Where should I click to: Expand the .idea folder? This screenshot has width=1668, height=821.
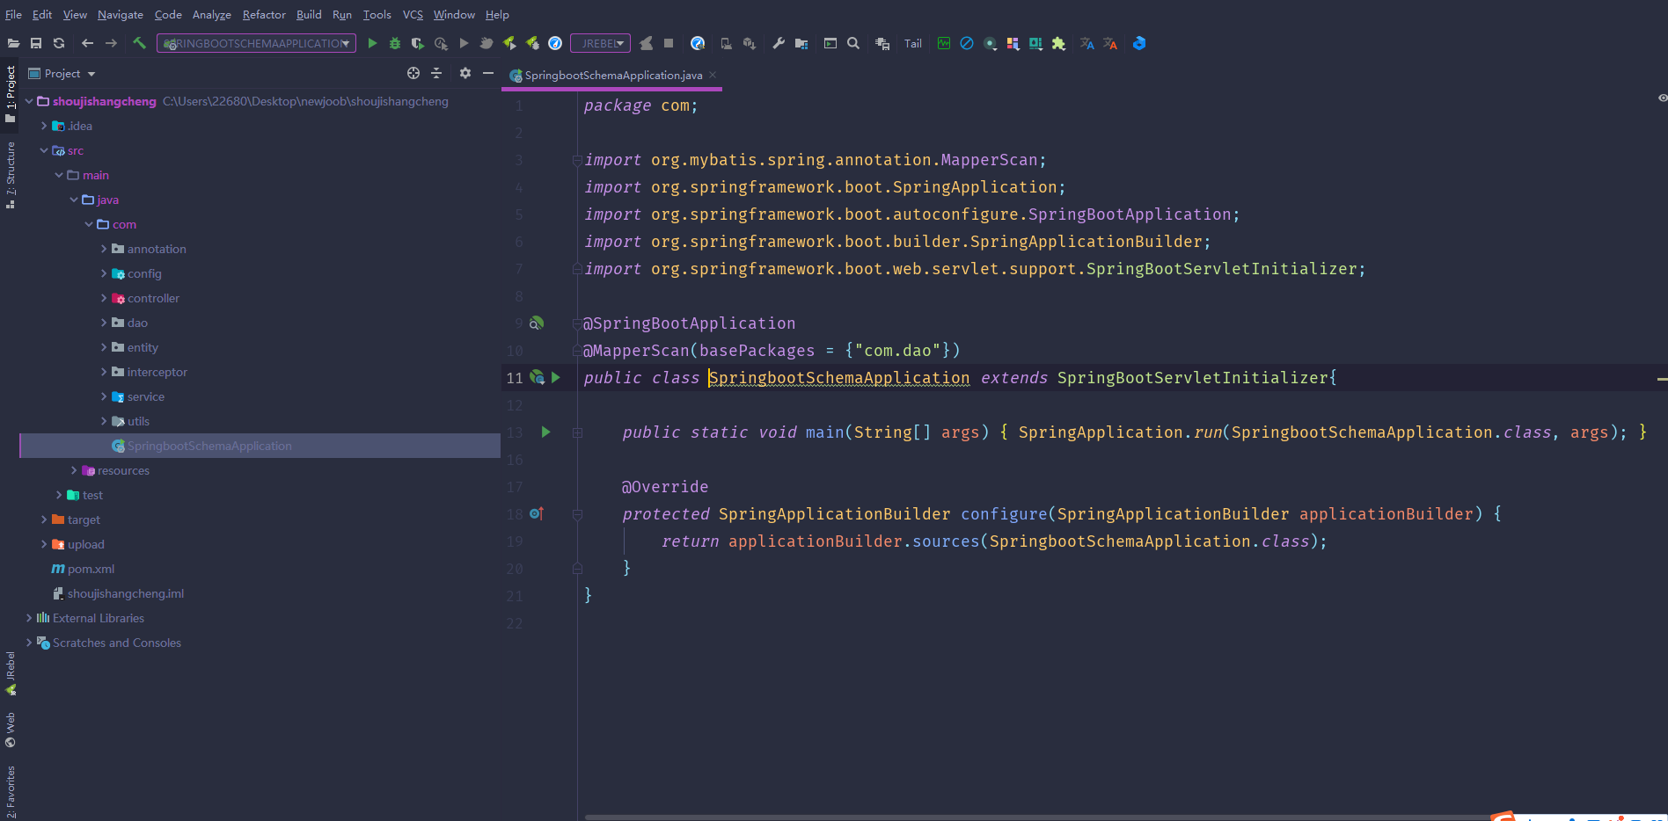coord(44,126)
